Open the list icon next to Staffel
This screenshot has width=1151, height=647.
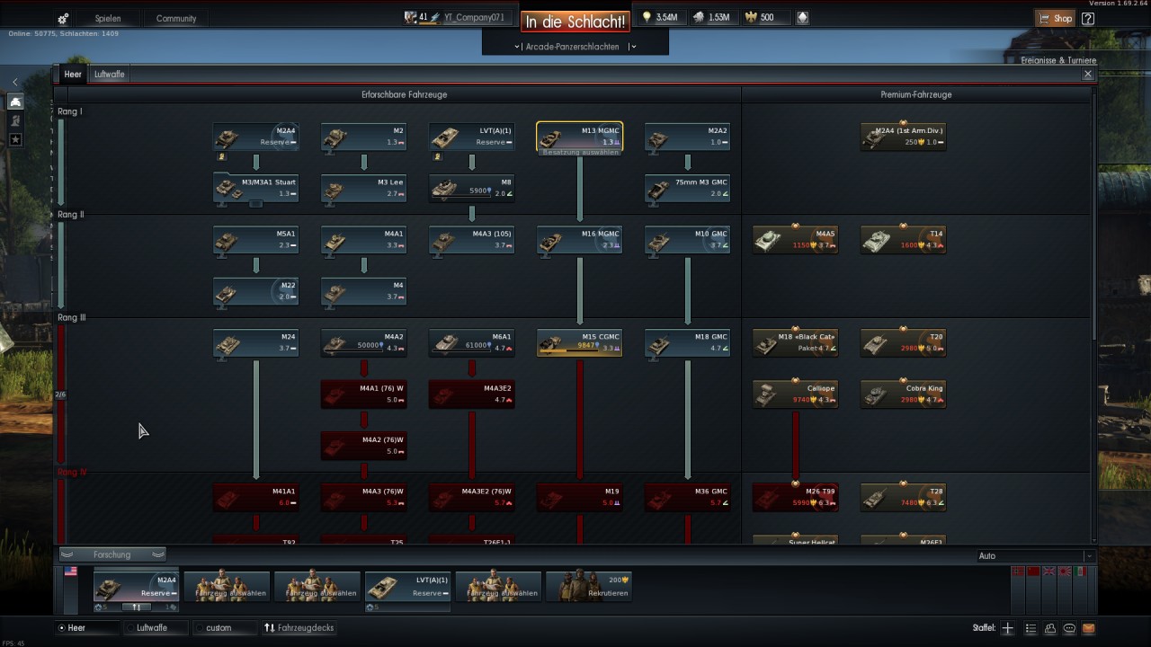(x=1031, y=628)
